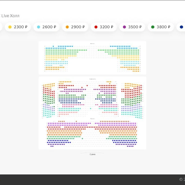Pick the lone cyan seat in the amphitheater center aisle
This screenshot has width=185, height=185.
pos(91,109)
